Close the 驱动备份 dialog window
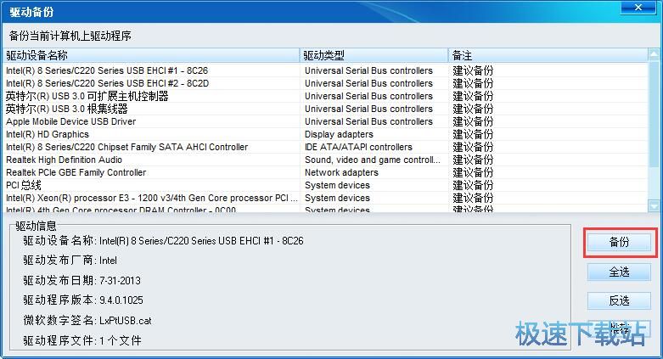Viewport: 663px width, 359px height. (642, 9)
